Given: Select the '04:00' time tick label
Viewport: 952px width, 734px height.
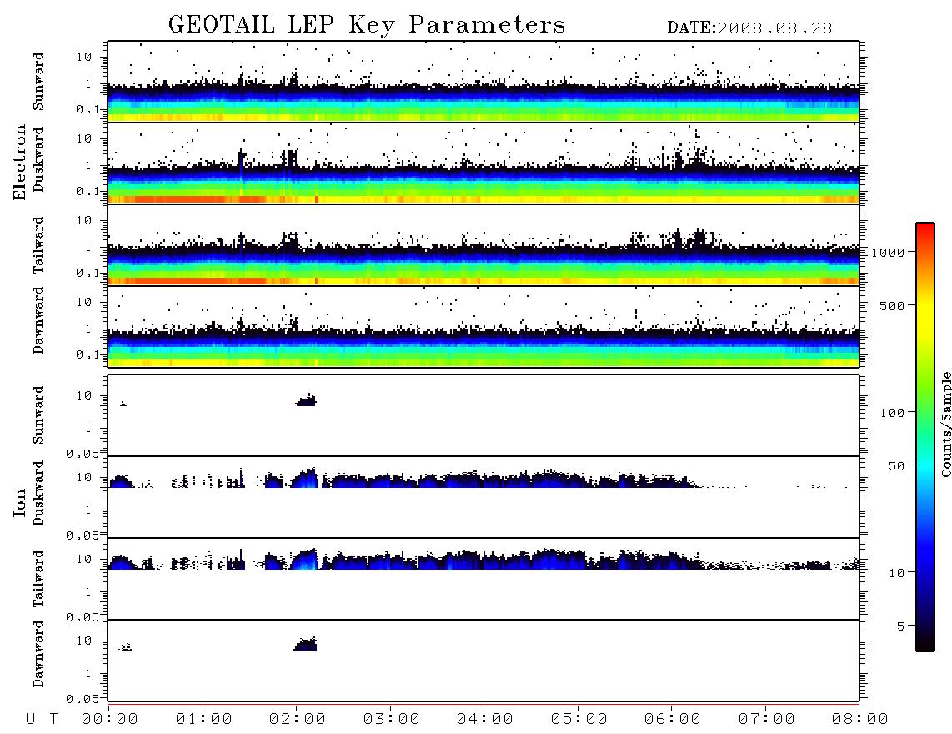Looking at the screenshot, I should pos(485,720).
